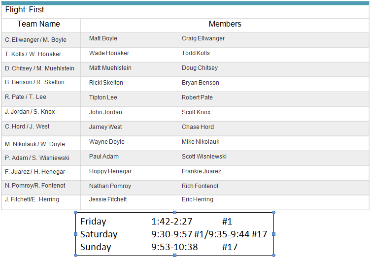Select the "Hoppy Henegar" member cell

coord(110,171)
